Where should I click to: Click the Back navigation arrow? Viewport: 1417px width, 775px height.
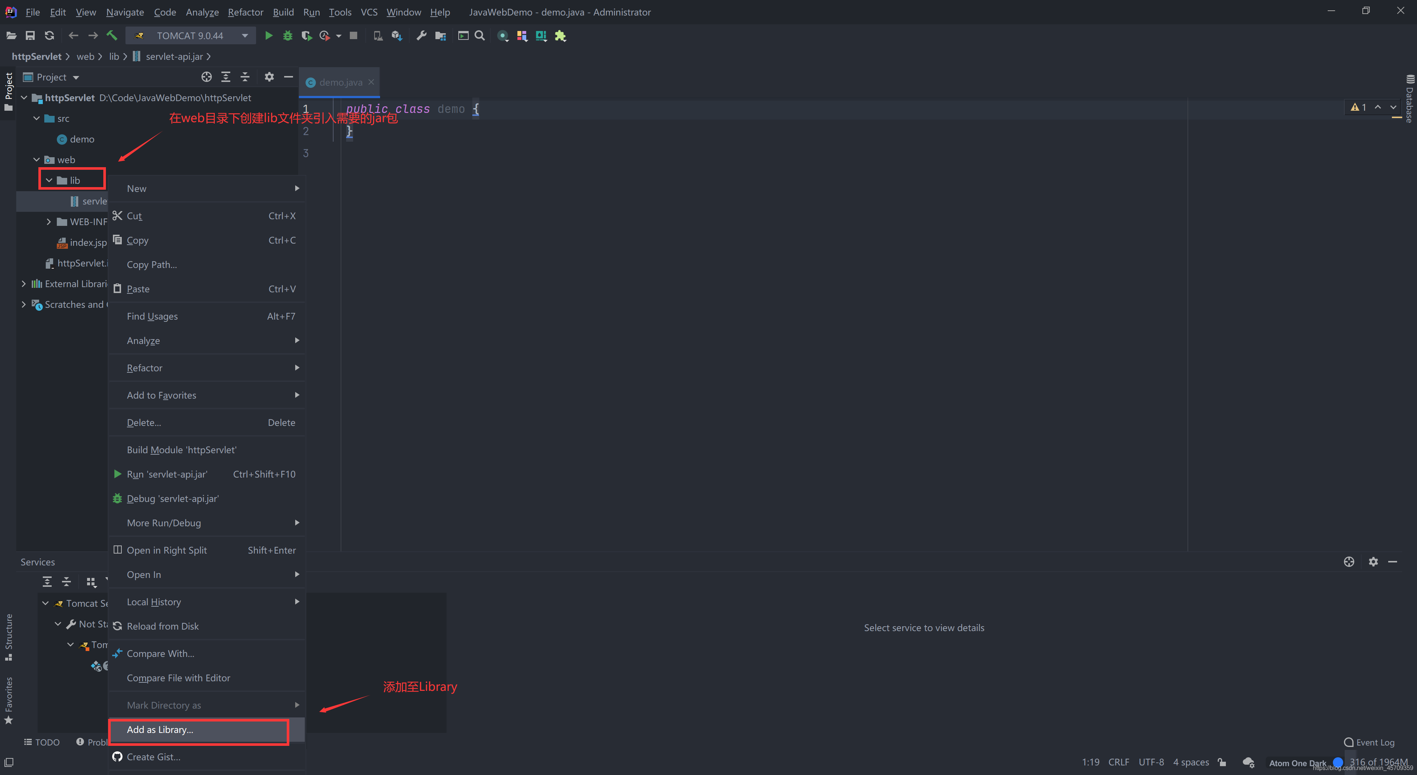click(73, 36)
